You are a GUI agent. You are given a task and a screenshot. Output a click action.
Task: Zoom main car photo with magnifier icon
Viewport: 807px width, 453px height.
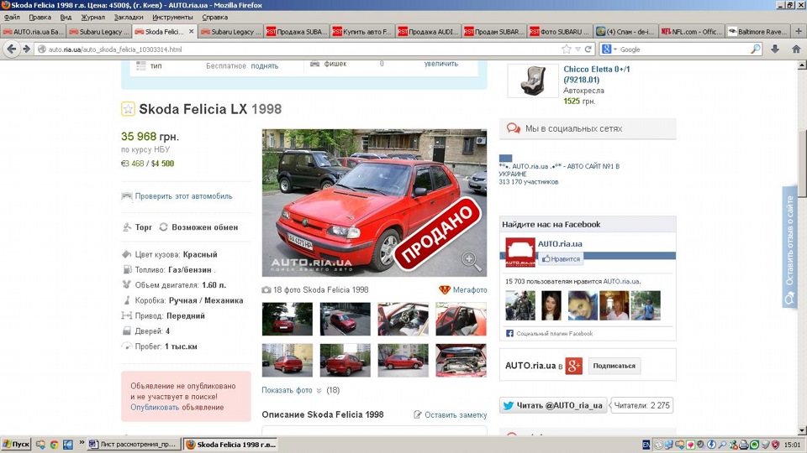click(471, 260)
